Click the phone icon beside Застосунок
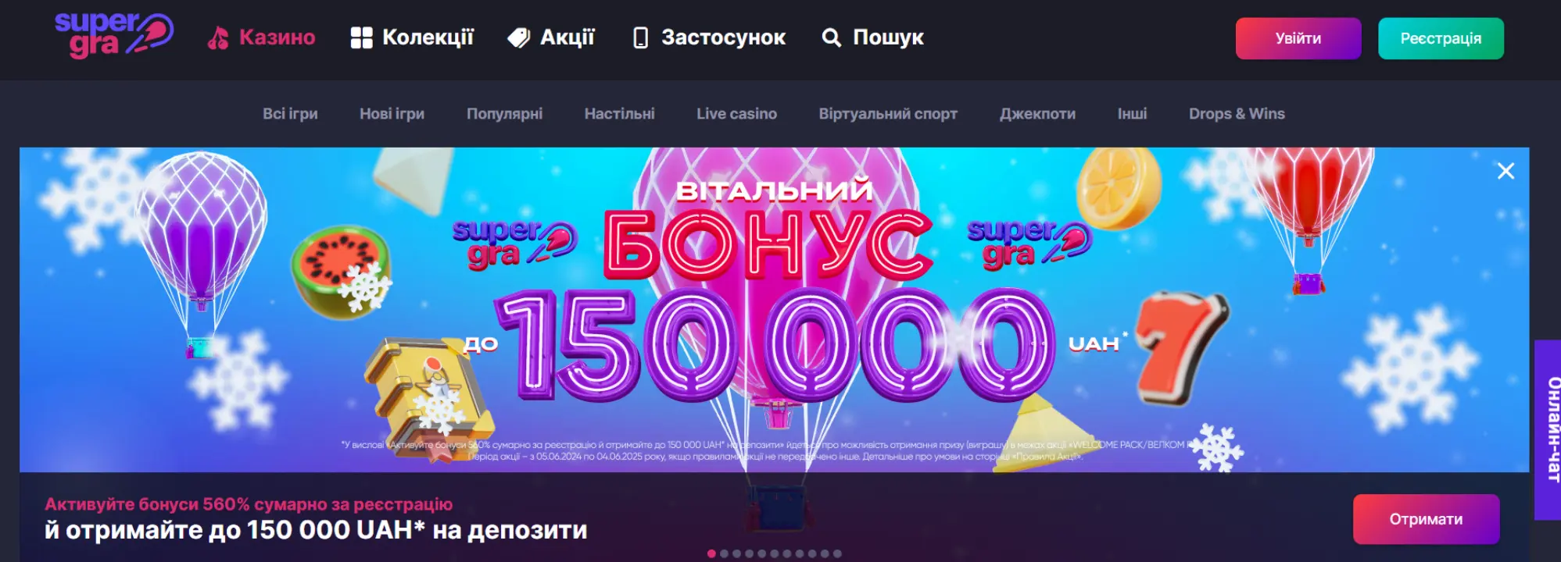Screen dimensions: 1561x562 (x=640, y=37)
